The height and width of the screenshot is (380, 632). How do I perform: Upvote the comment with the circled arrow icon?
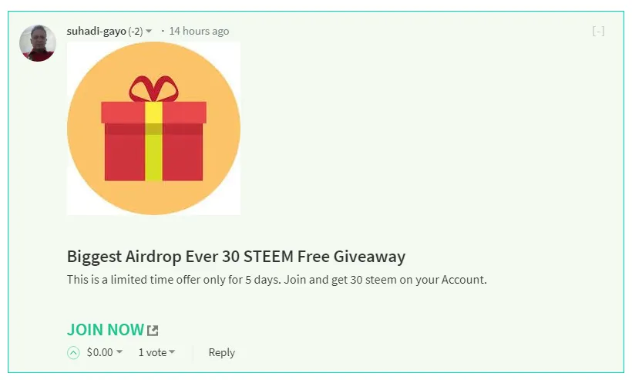tap(73, 352)
